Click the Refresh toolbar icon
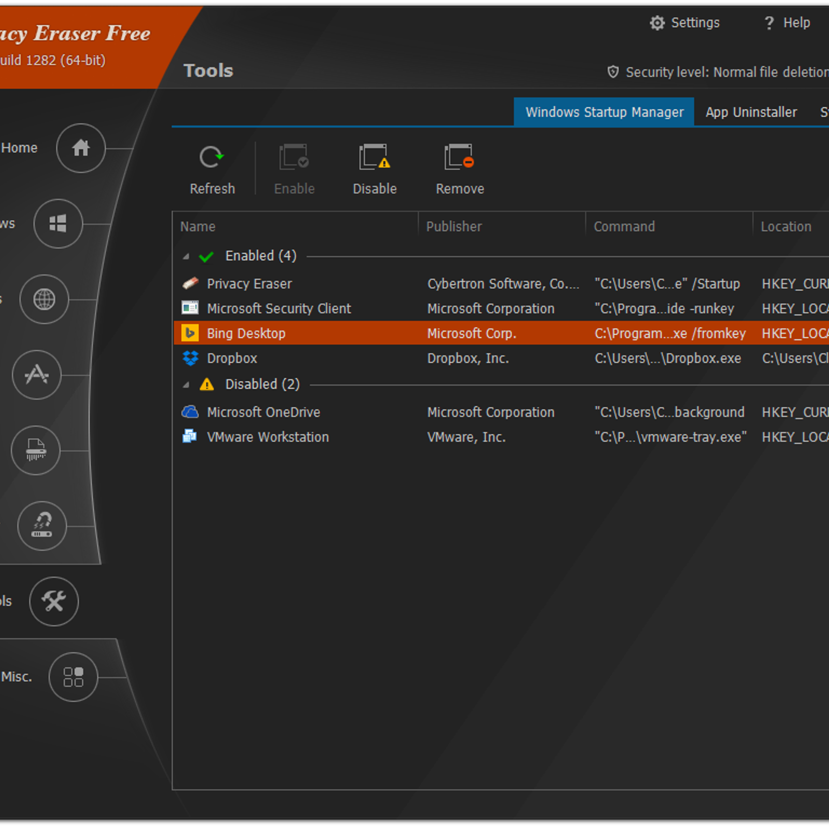829x829 pixels. (x=211, y=158)
